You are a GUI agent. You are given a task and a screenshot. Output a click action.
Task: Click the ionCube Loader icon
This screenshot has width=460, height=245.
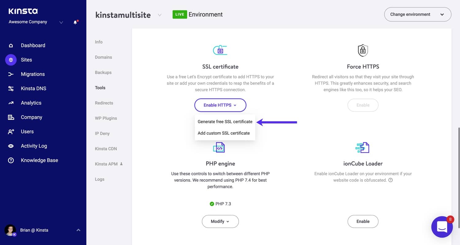pos(362,147)
